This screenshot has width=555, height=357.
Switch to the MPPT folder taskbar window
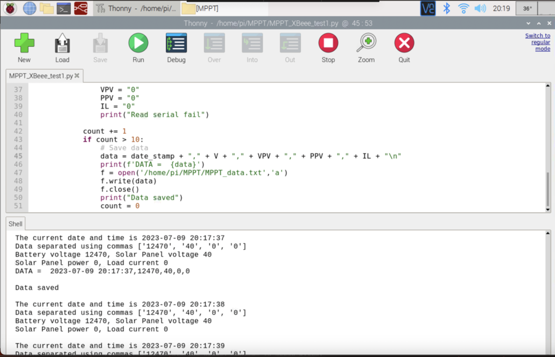click(209, 9)
